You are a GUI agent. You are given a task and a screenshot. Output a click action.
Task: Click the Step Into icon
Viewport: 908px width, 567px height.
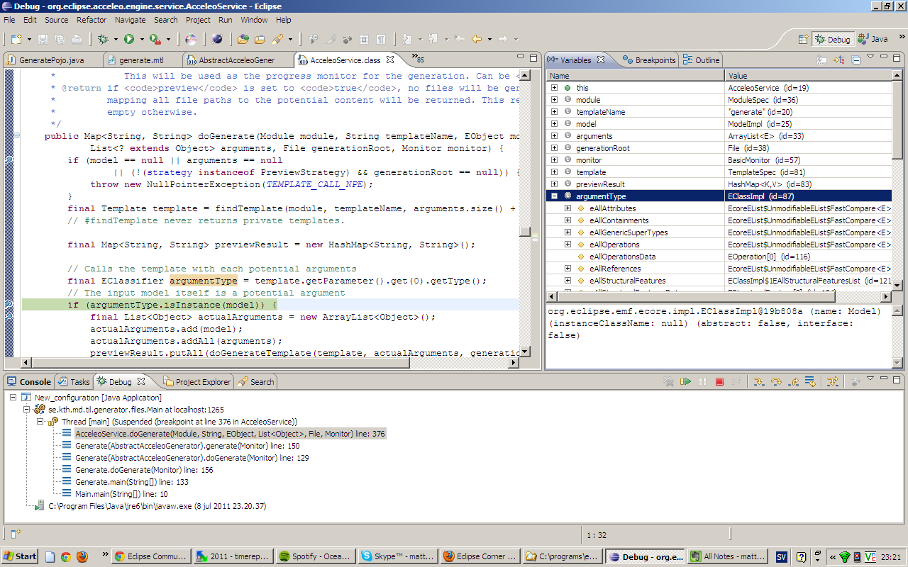(759, 381)
